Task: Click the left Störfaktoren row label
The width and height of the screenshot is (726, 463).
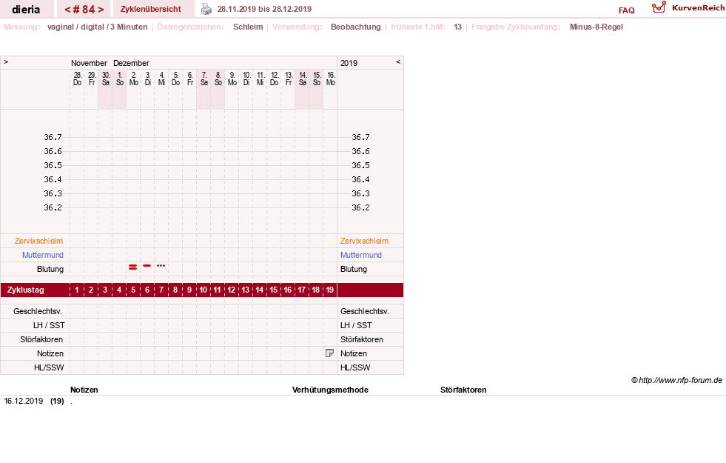Action: (x=41, y=339)
